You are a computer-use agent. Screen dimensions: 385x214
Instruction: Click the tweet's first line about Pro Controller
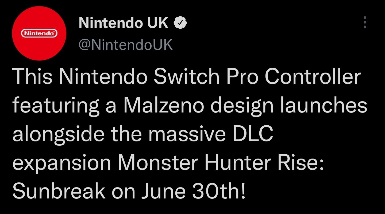click(186, 76)
